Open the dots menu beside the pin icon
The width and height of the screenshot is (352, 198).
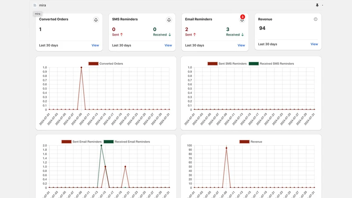[x=323, y=5]
